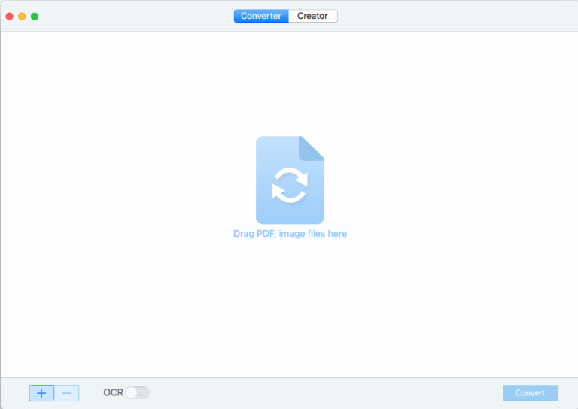Select the Converter tab
Image resolution: width=578 pixels, height=409 pixels.
[x=261, y=16]
